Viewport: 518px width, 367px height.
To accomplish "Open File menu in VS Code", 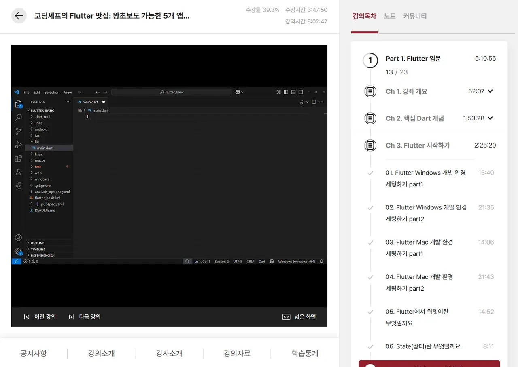I will click(26, 92).
